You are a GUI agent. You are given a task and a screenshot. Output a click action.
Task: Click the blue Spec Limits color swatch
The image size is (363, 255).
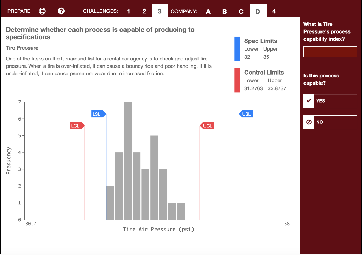click(237, 49)
